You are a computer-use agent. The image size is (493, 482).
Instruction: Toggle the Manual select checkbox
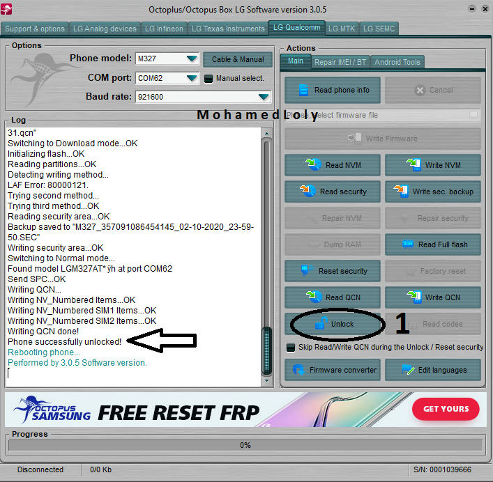coord(208,78)
